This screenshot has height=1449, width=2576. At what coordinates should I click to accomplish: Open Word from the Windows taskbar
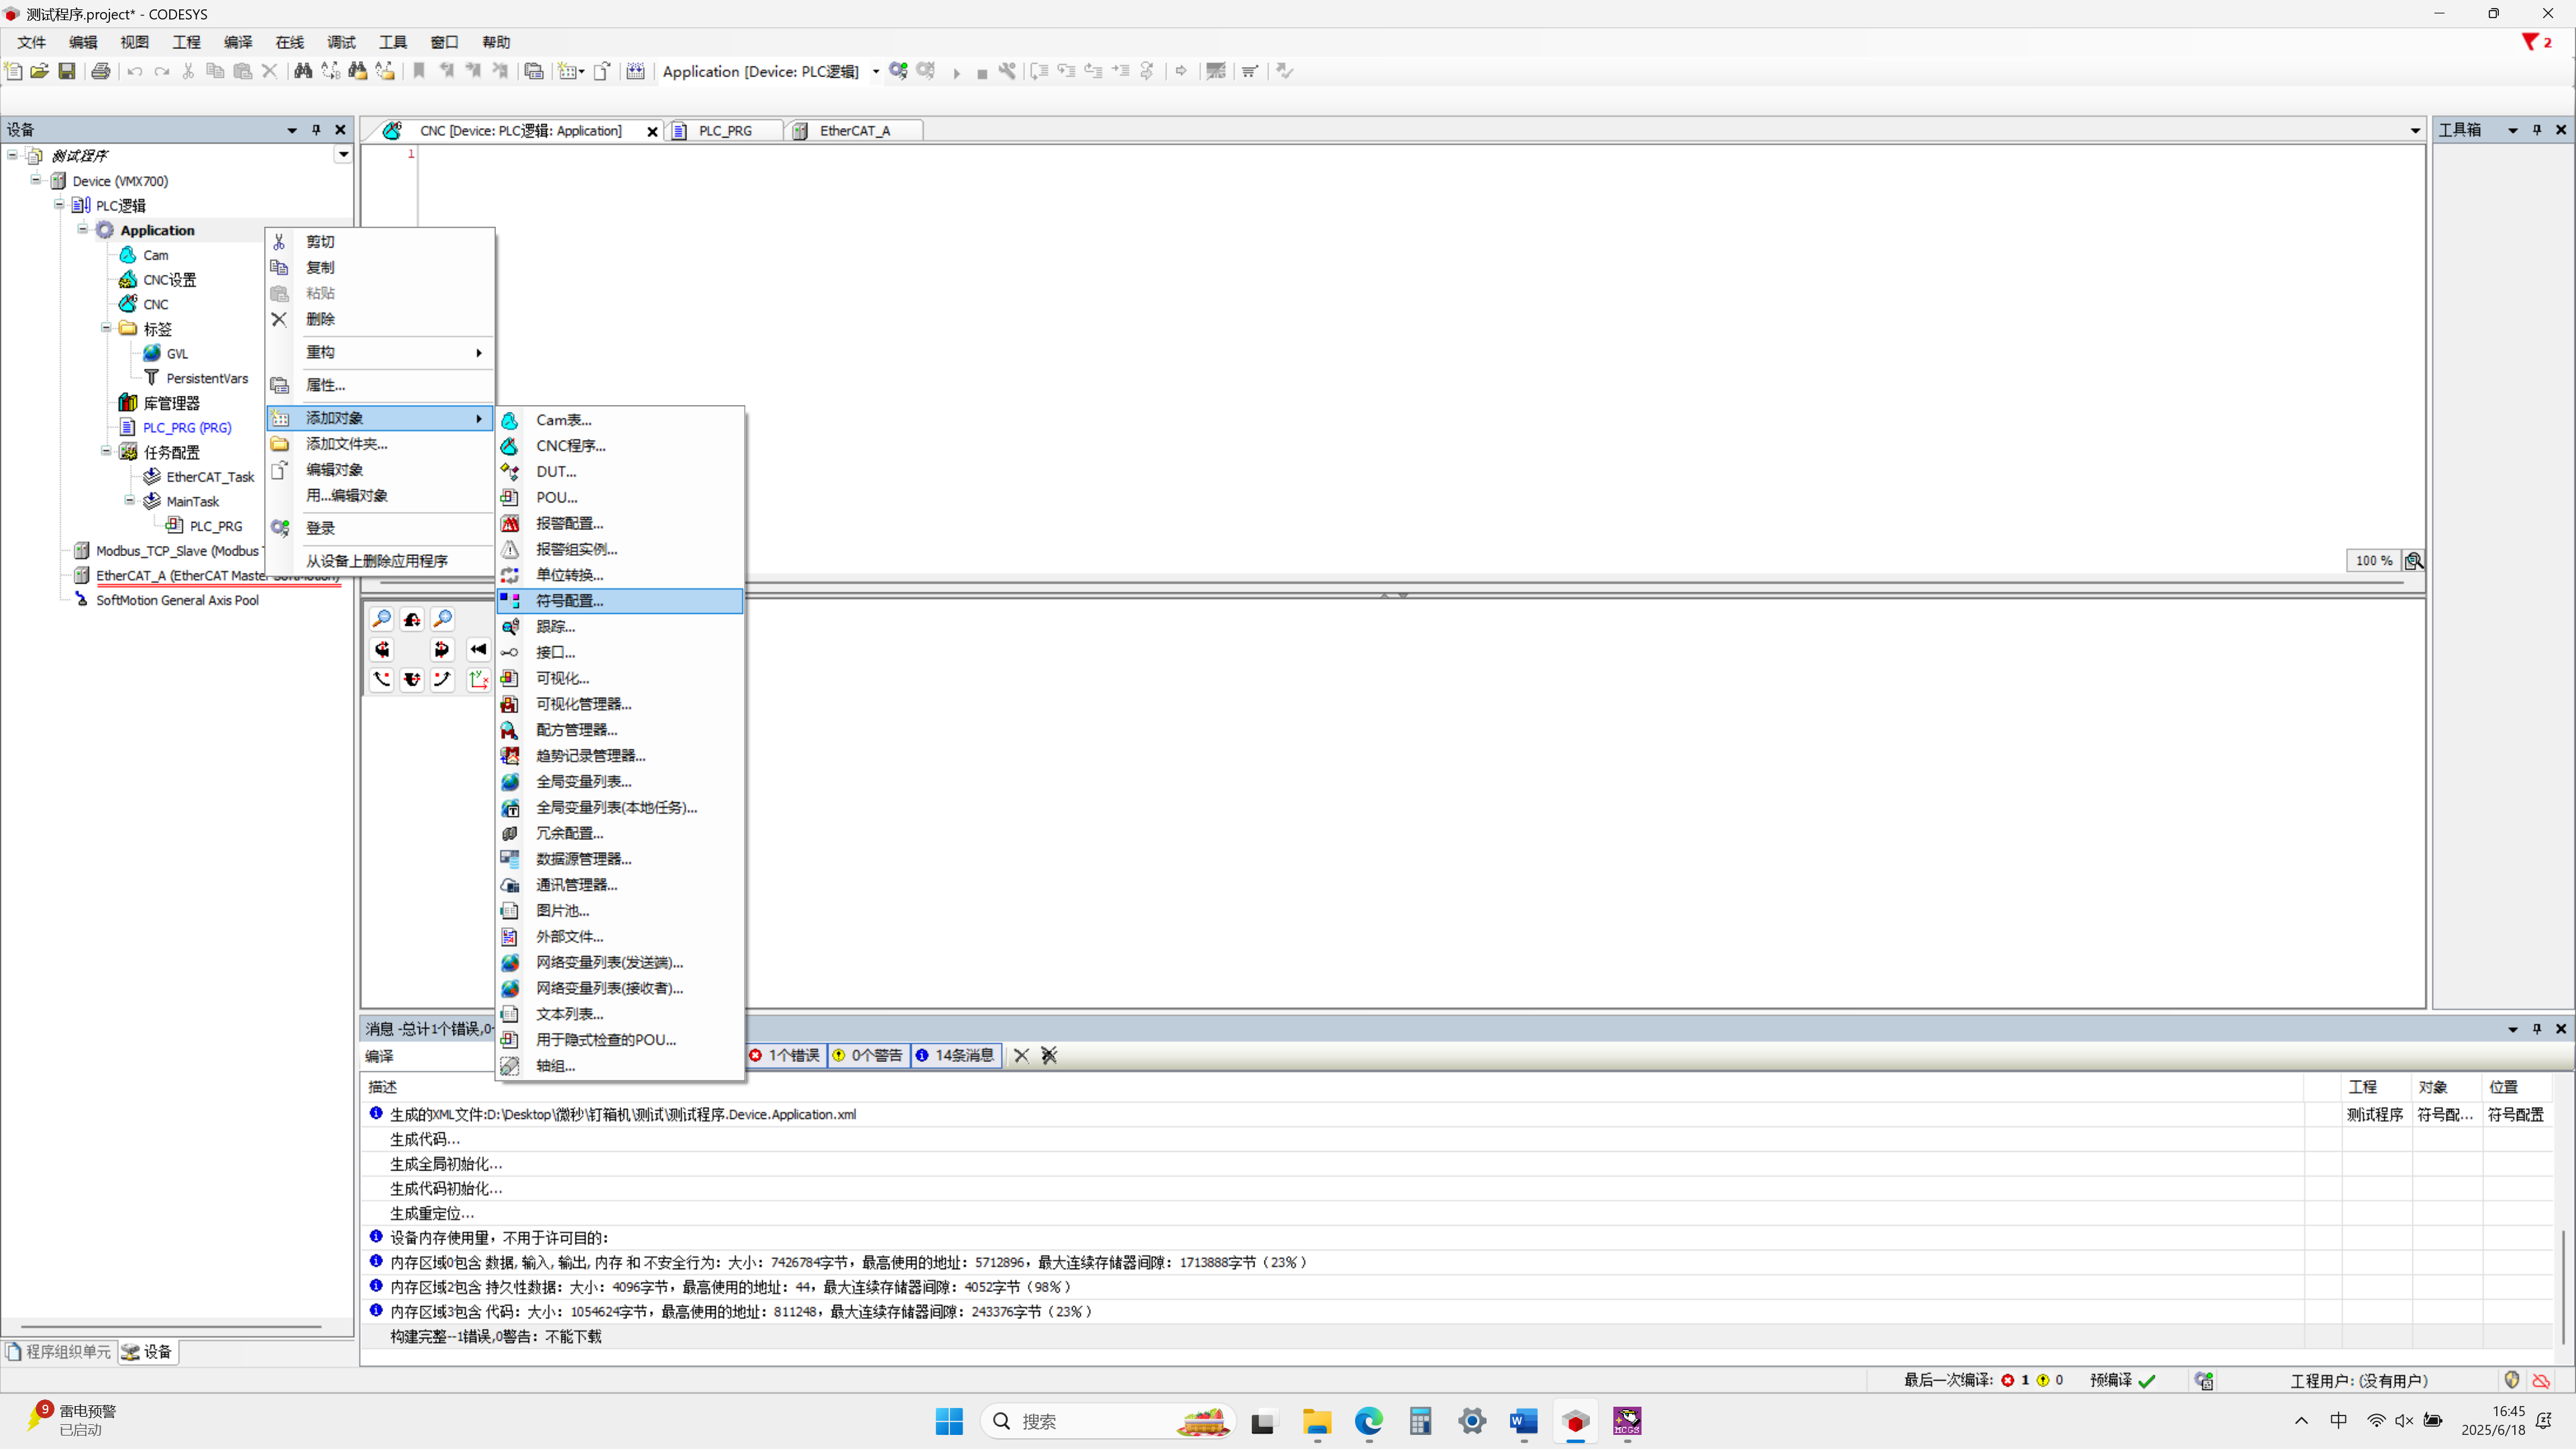[1524, 1421]
